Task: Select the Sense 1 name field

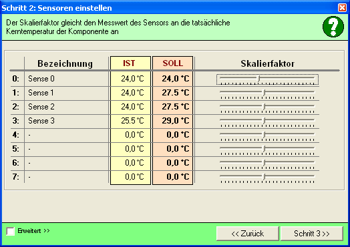Action: click(67, 93)
